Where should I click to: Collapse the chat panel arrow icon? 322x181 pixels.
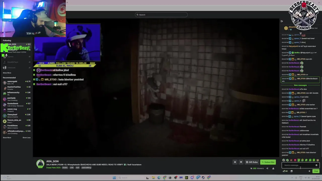(x=282, y=21)
